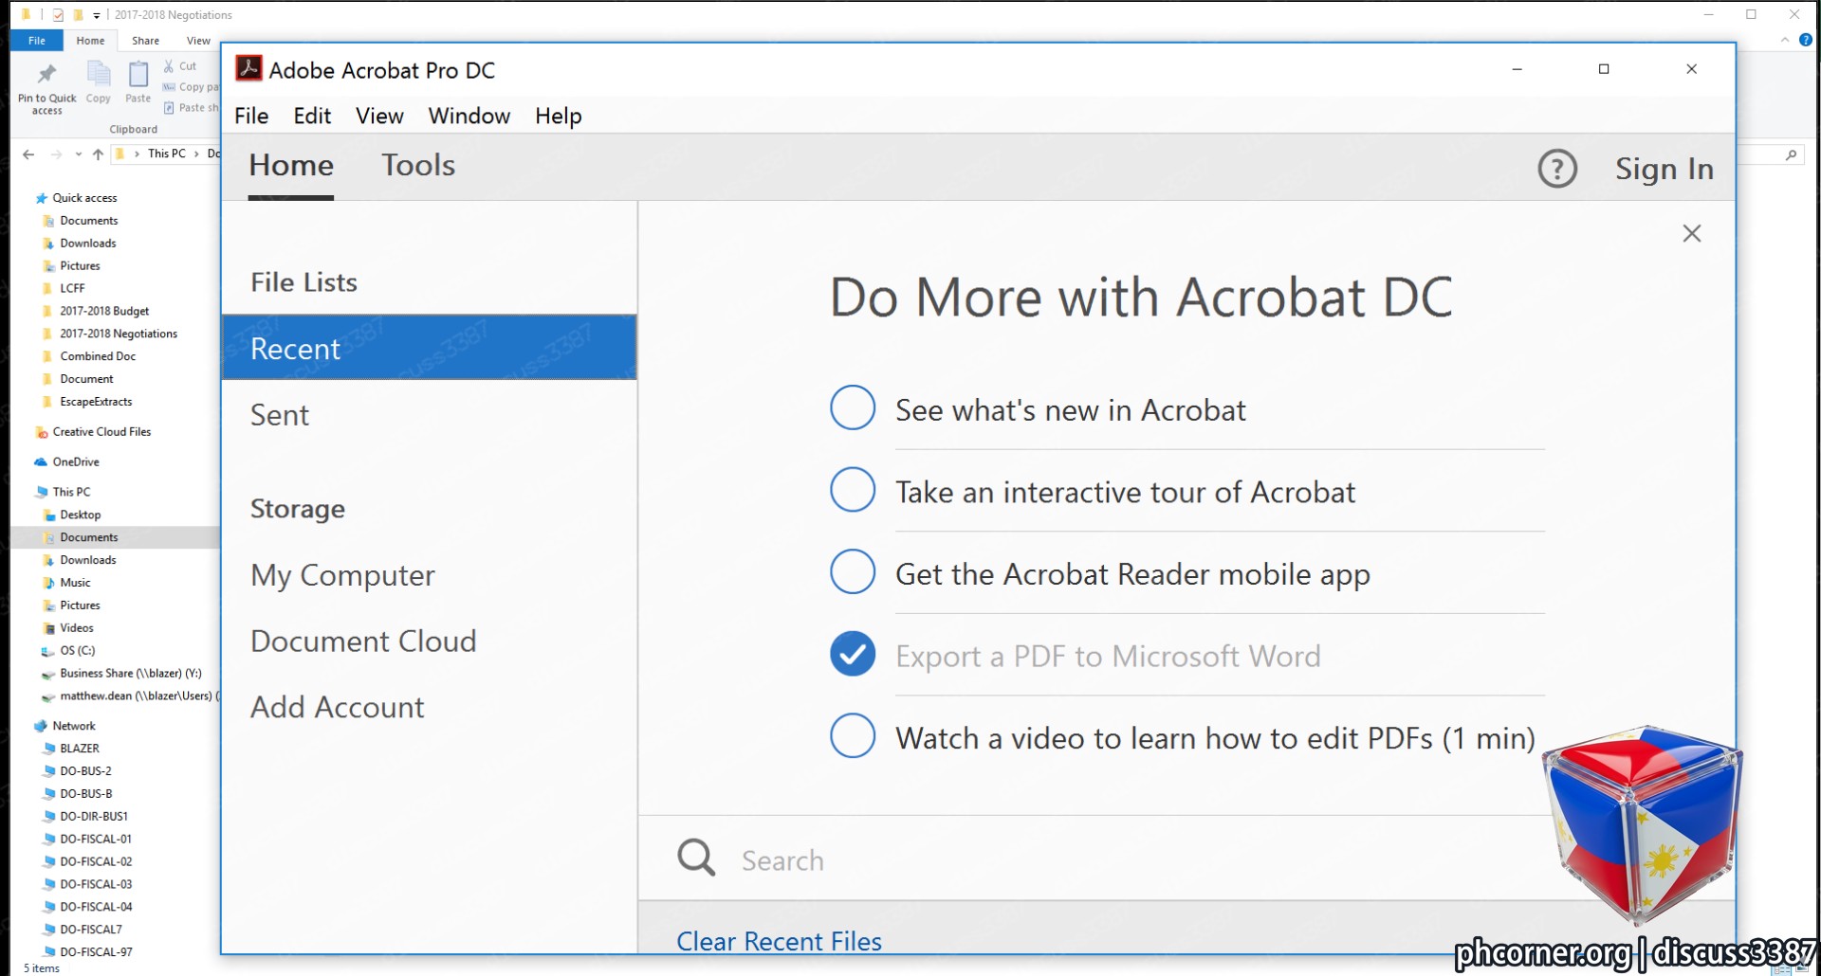Click the Adobe Acrobat logo icon in title bar

pyautogui.click(x=248, y=69)
